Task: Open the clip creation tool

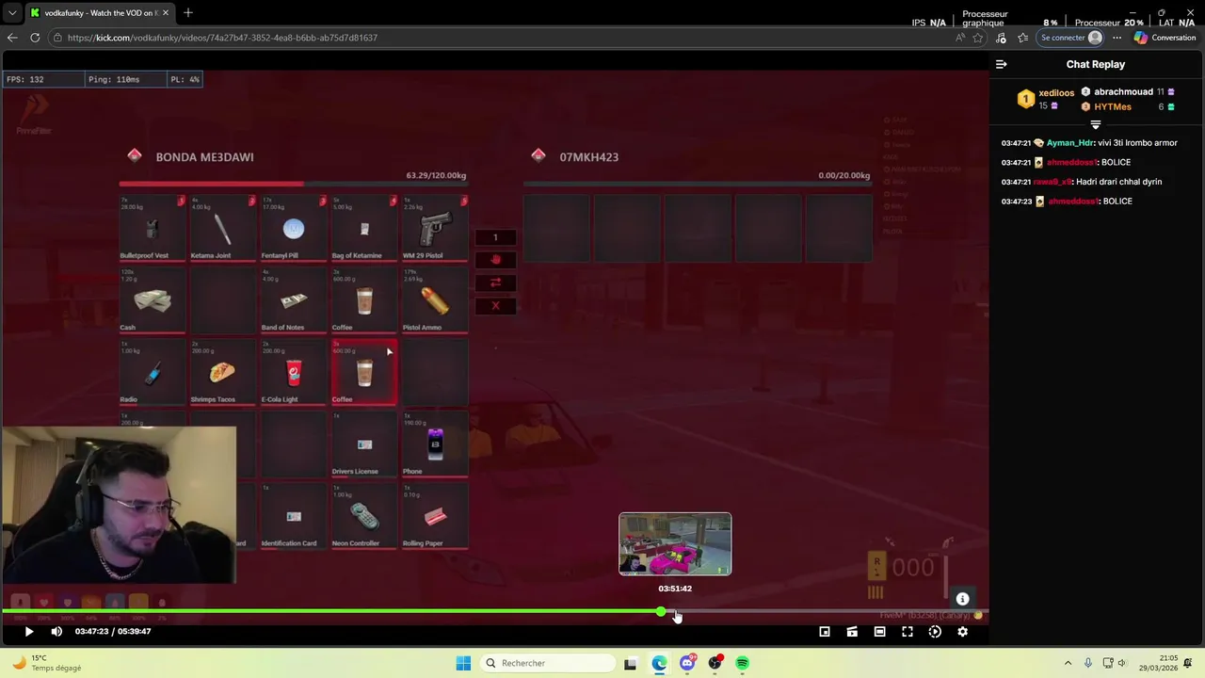Action: 852,632
